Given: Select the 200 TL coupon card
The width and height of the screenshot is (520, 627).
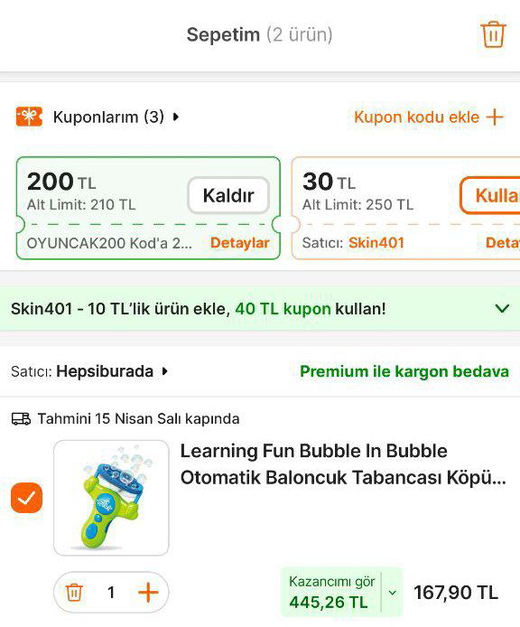Looking at the screenshot, I should coord(148,208).
